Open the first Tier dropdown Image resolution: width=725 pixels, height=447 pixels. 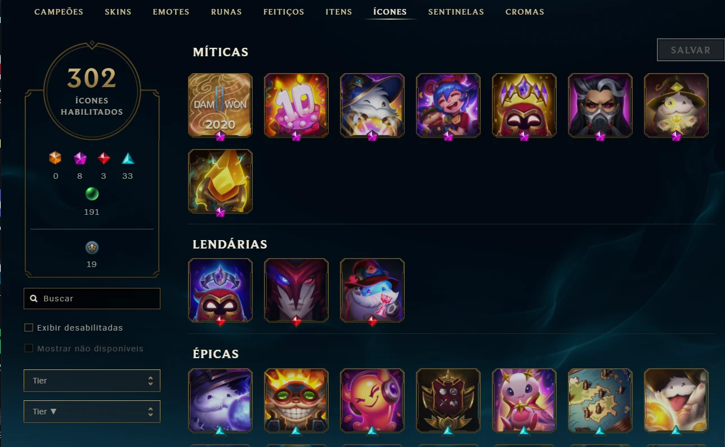point(92,381)
